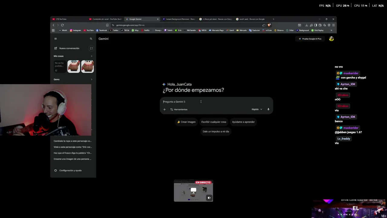Open the Twitch bookmark
Screen dimensions: 387x218
coord(168,30)
